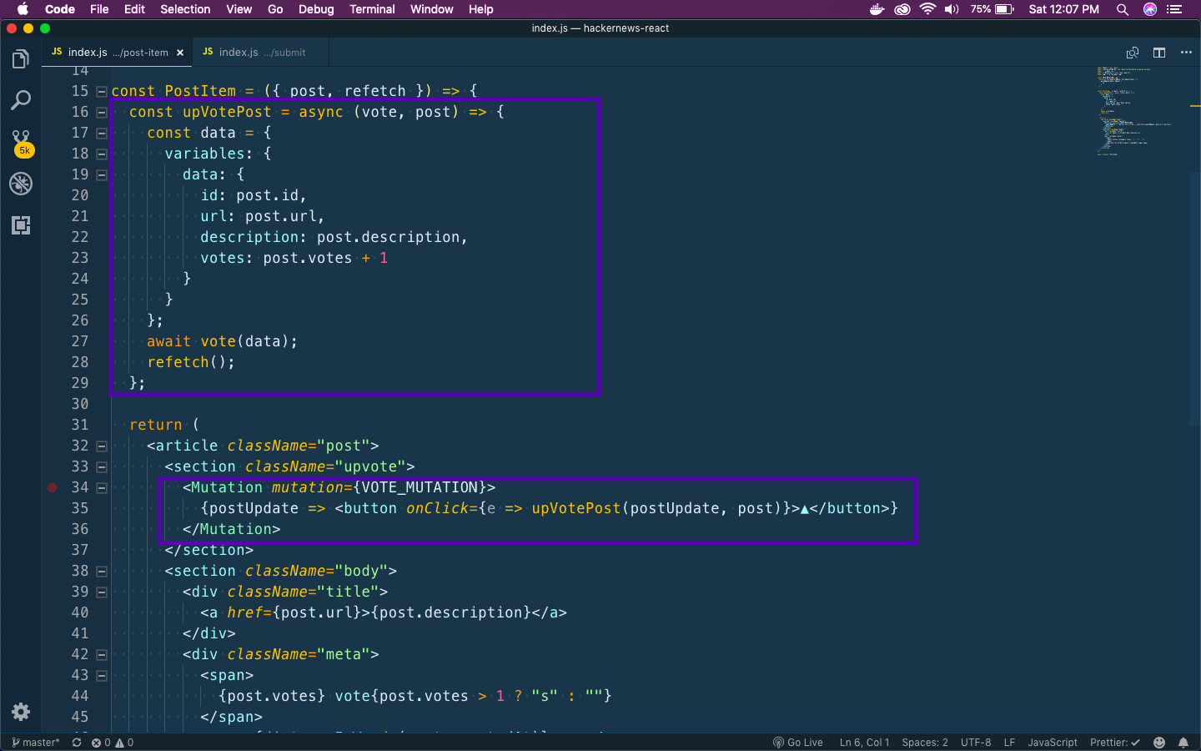Collapse the fold at line 15
Image resolution: width=1201 pixels, height=751 pixels.
(102, 91)
